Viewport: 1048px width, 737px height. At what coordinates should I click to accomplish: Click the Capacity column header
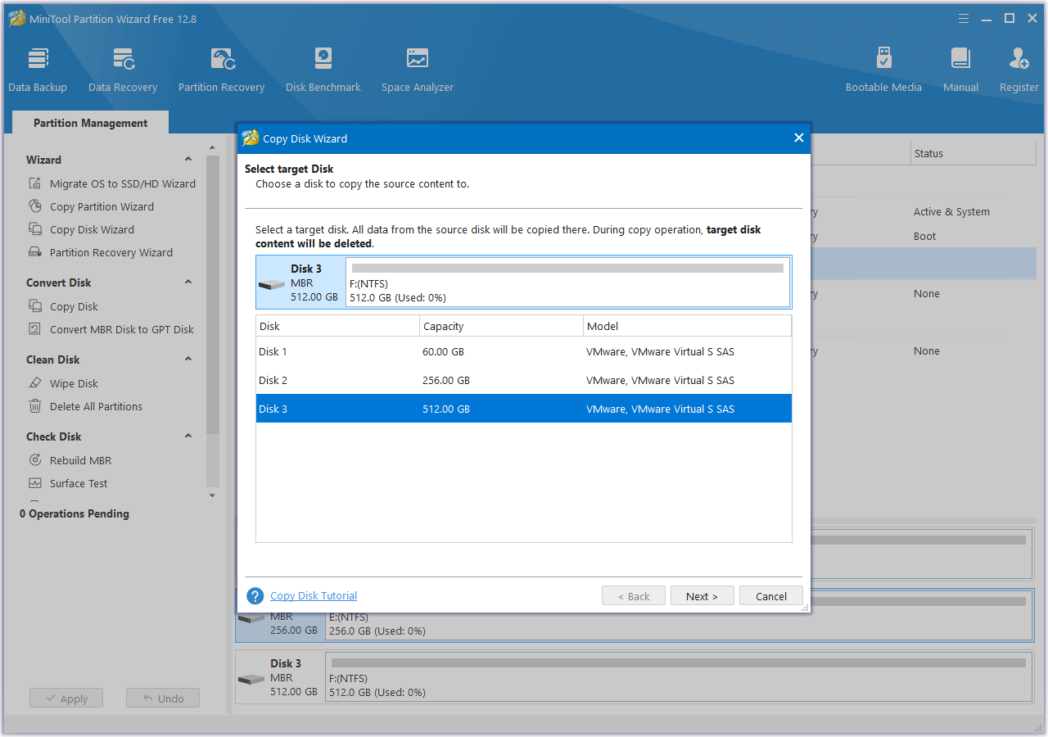coord(501,326)
